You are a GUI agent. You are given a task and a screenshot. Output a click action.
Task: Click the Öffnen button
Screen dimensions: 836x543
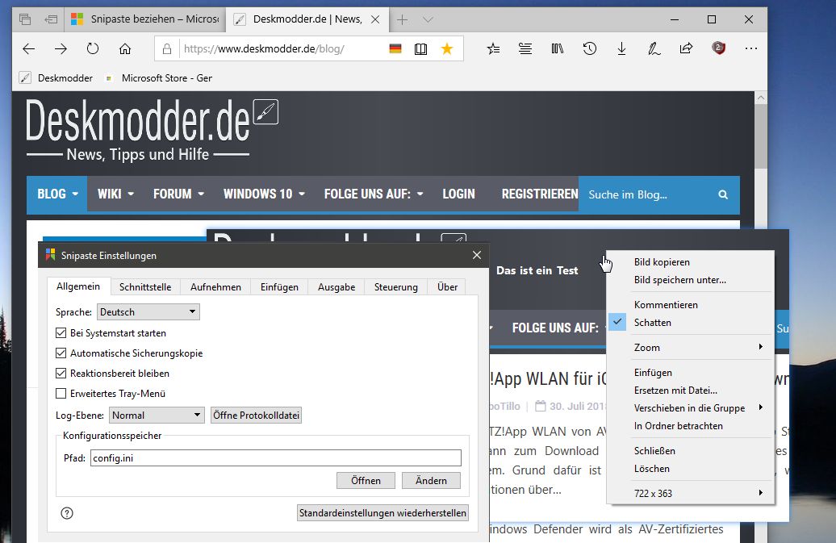click(x=366, y=481)
